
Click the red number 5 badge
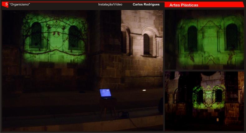pos(5,5)
